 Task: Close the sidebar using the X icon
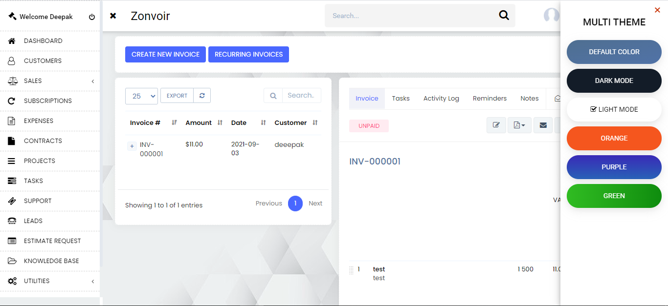point(113,16)
